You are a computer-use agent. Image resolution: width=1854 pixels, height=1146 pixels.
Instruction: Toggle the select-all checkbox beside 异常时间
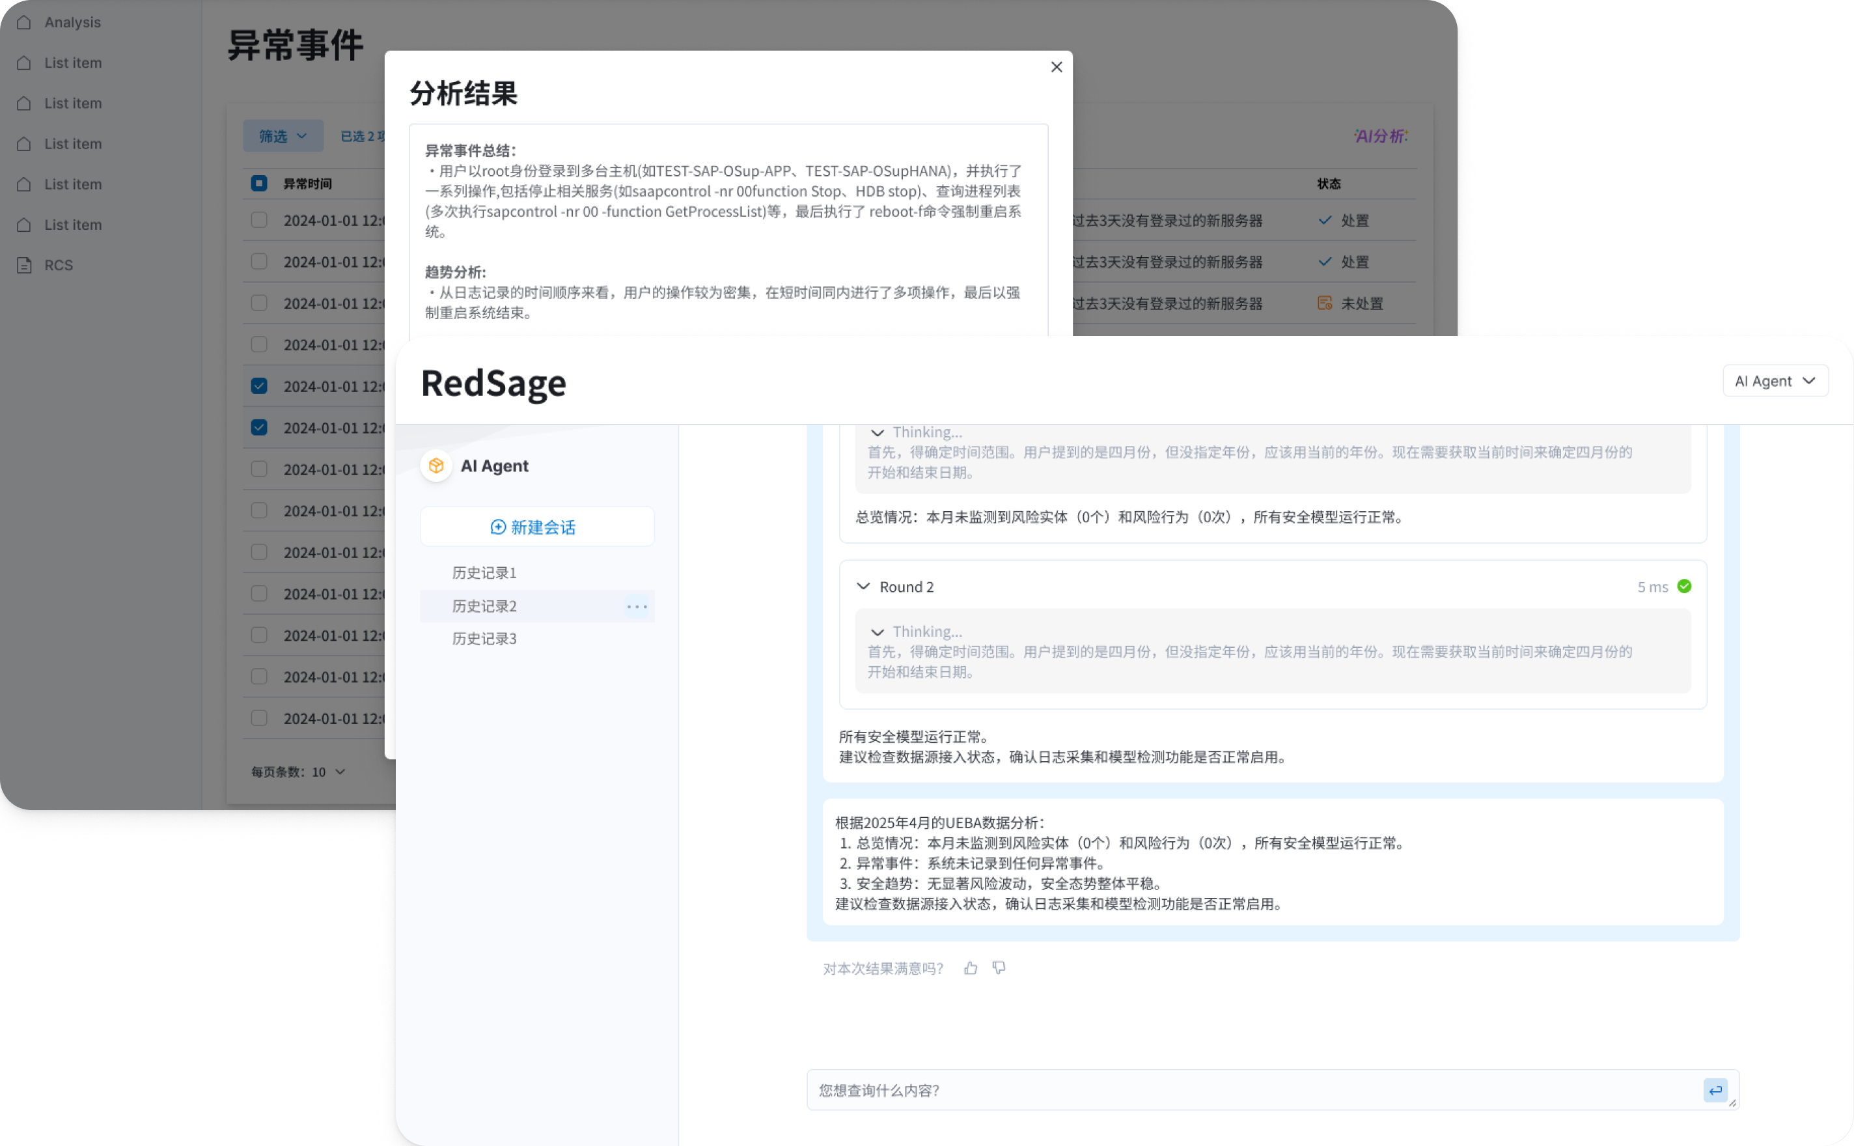pyautogui.click(x=259, y=184)
